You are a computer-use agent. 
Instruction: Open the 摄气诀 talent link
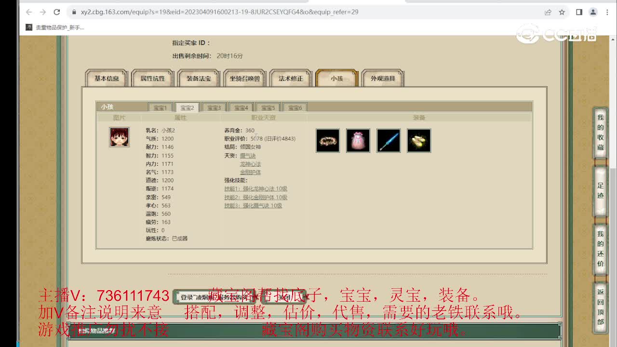pyautogui.click(x=248, y=156)
